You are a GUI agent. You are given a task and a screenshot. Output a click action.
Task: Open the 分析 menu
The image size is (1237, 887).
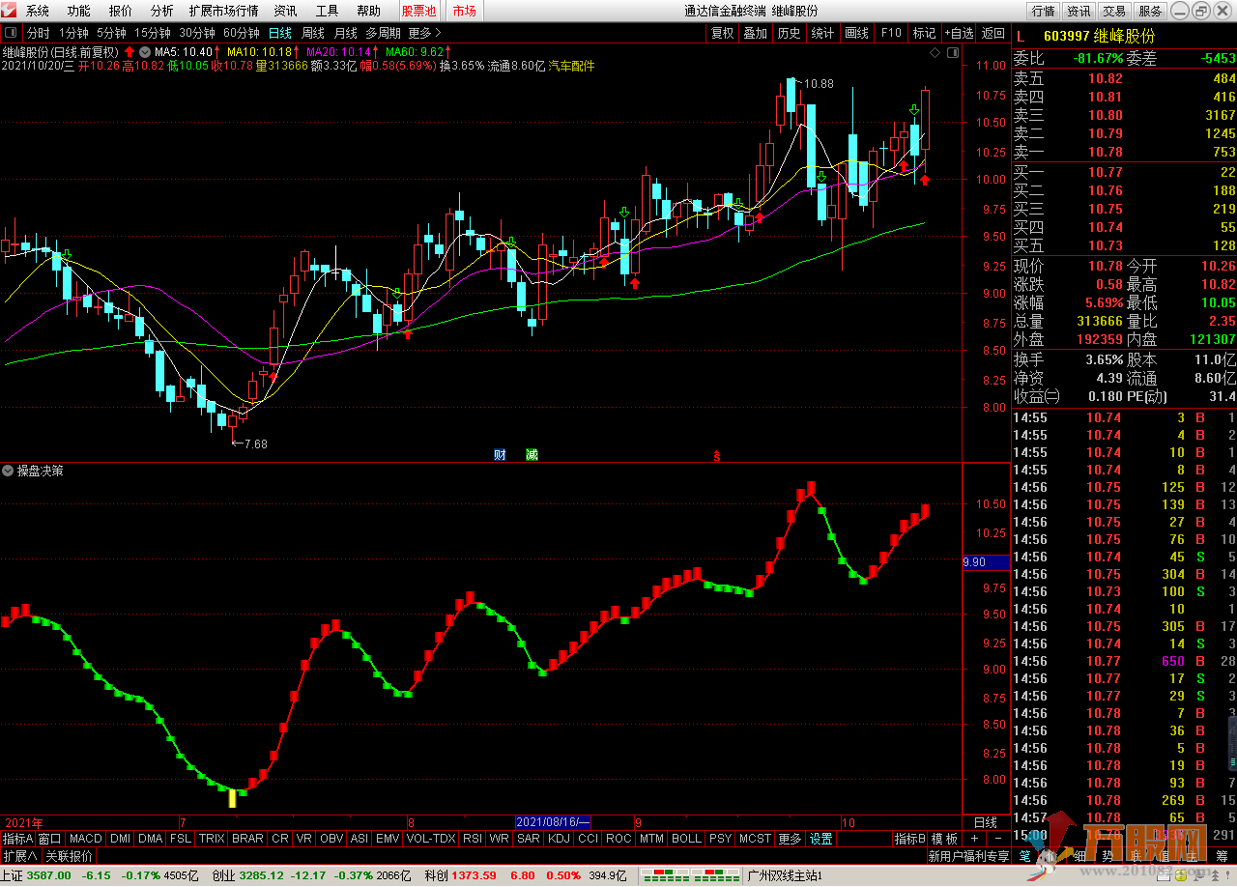[162, 11]
